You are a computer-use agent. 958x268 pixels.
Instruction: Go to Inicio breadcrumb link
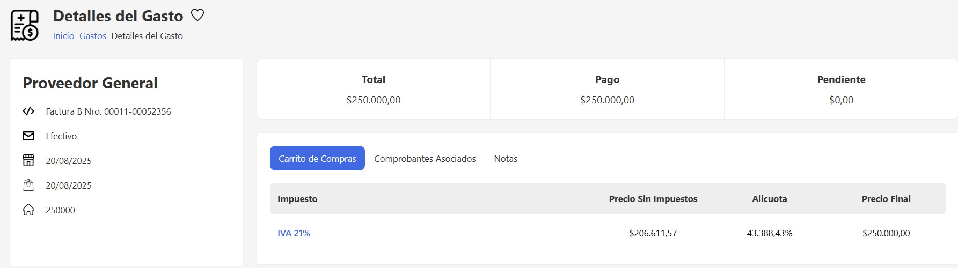(x=63, y=36)
